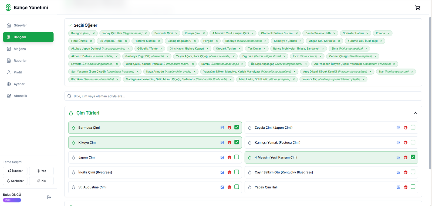Open the Mağaza menu item

(x=20, y=49)
